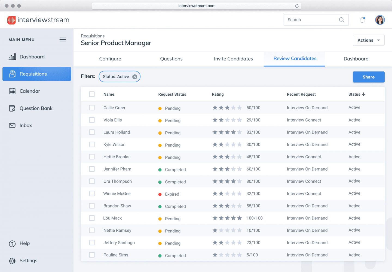Collapse the main menu with hamburger icon

[x=63, y=40]
